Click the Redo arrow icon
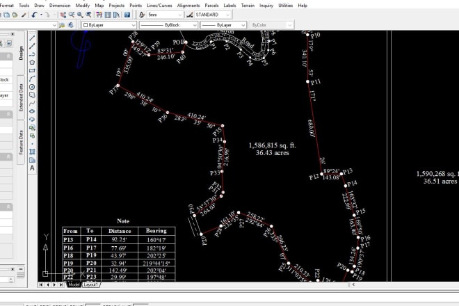 click(47, 15)
